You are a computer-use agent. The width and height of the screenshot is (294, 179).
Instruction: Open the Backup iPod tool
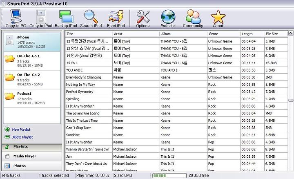pyautogui.click(x=66, y=19)
